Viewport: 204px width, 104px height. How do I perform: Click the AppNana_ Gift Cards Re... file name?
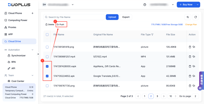tap(107, 66)
